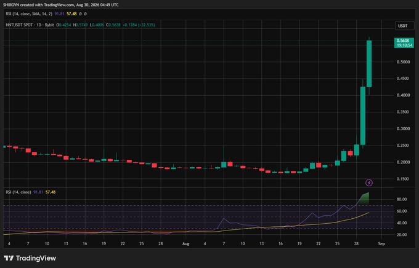
Task: Click the close value 0.5638 in legend
Action: 113,25
